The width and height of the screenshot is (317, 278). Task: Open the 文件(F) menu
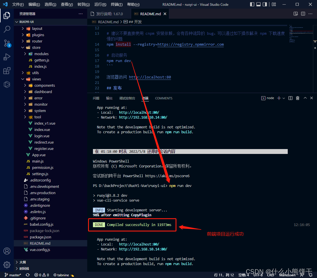click(18, 4)
